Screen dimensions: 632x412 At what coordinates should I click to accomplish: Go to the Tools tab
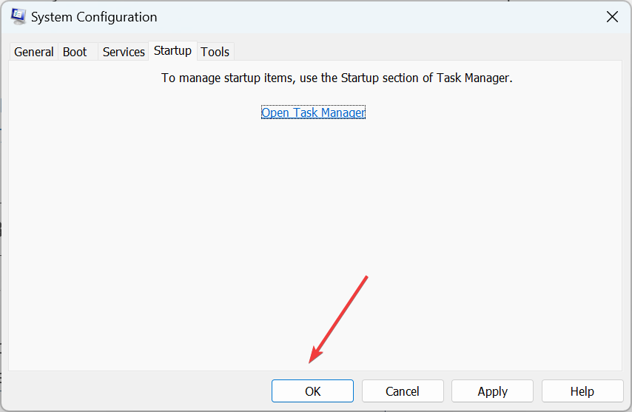click(x=215, y=52)
